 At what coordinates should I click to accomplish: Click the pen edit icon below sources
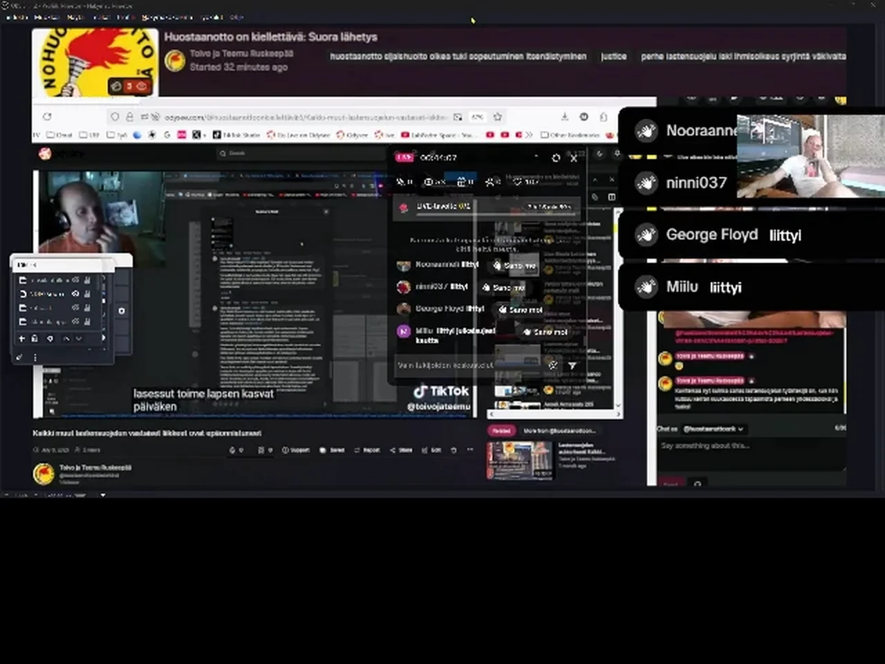(x=19, y=357)
